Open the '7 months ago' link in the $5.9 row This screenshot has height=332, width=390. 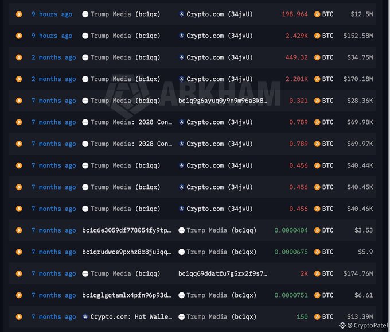54,252
